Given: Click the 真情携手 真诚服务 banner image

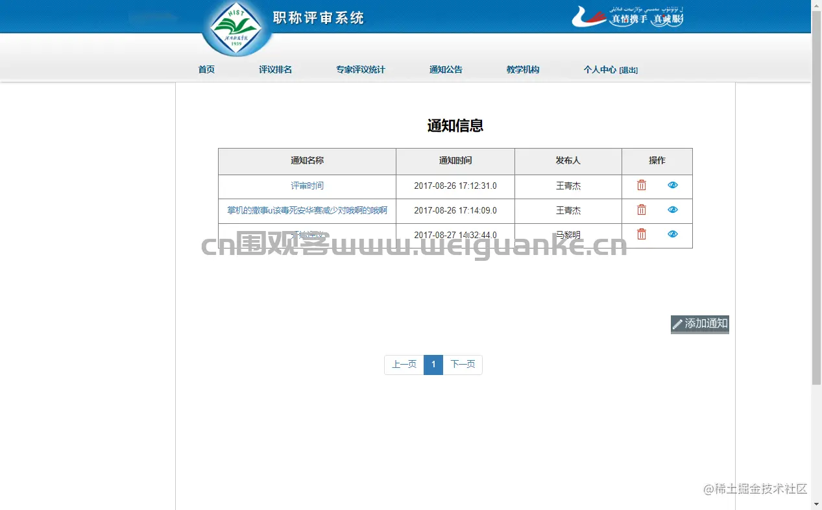Looking at the screenshot, I should pyautogui.click(x=627, y=17).
